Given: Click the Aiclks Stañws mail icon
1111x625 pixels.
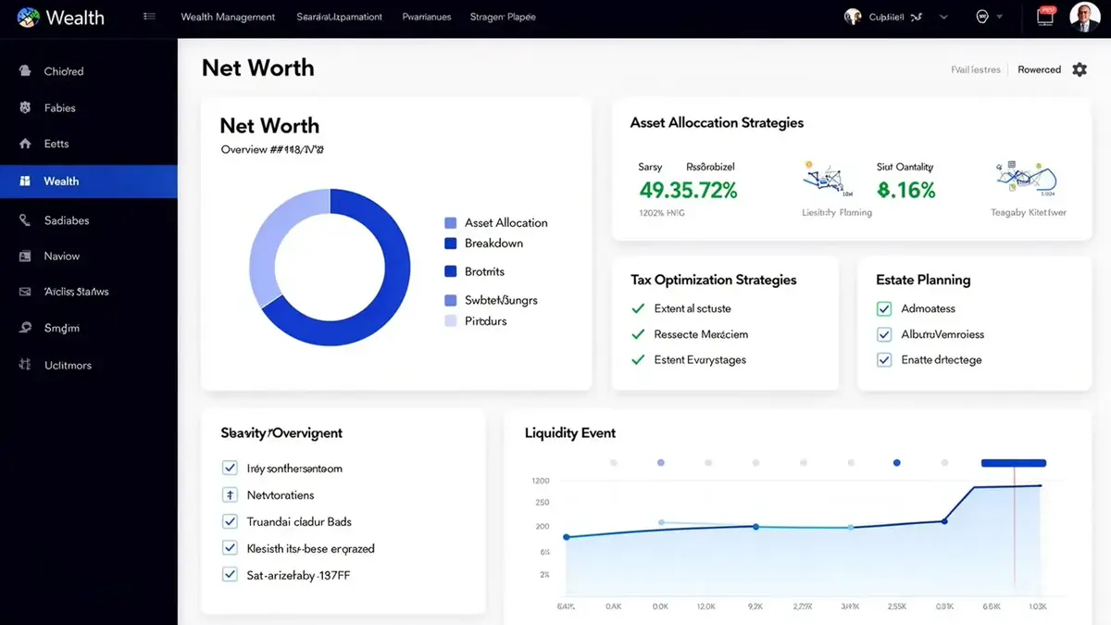Looking at the screenshot, I should 25,292.
